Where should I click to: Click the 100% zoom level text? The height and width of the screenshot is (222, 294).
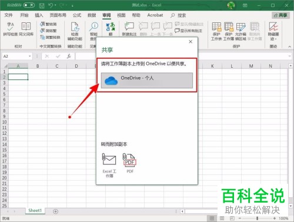(283, 218)
